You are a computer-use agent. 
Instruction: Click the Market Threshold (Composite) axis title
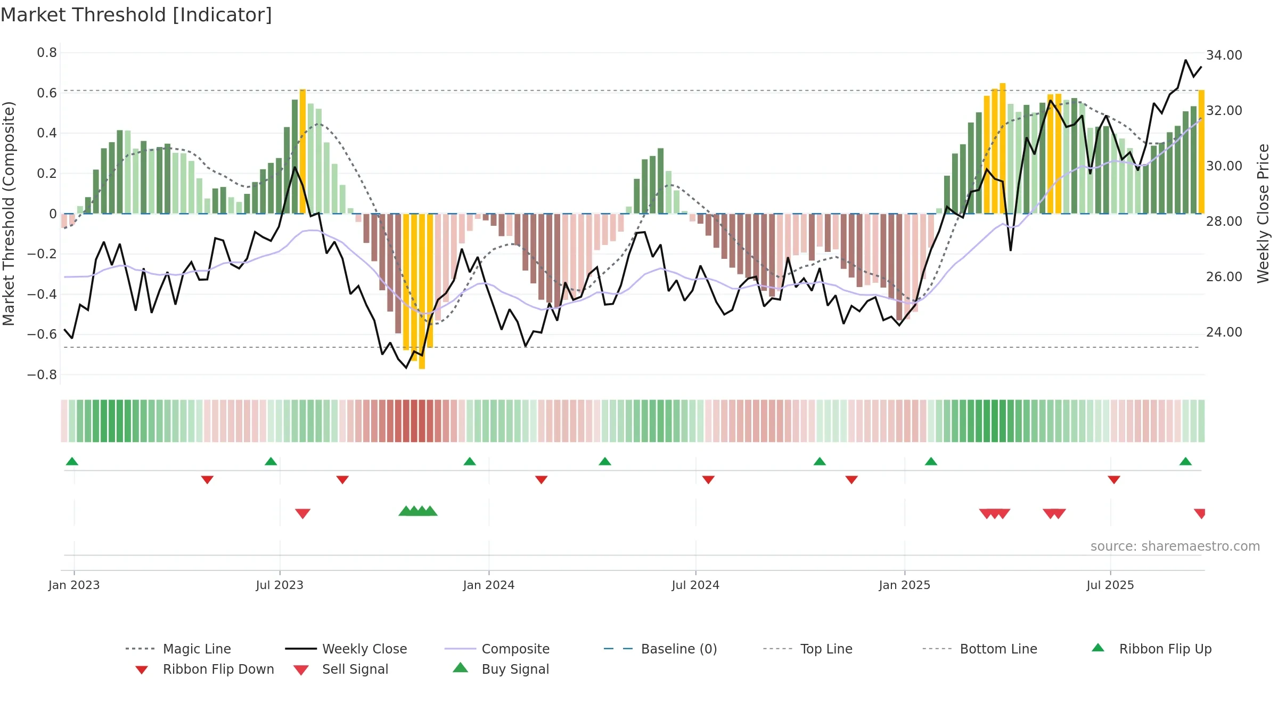pos(9,213)
